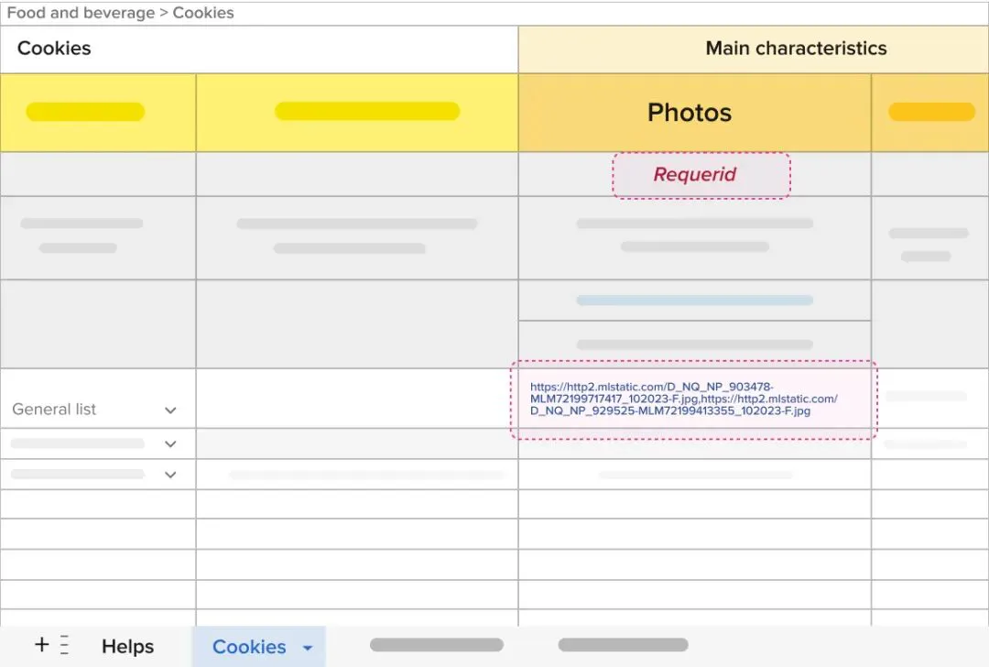Open the first unnamed sheet tab
Image resolution: width=989 pixels, height=667 pixels.
pos(437,644)
